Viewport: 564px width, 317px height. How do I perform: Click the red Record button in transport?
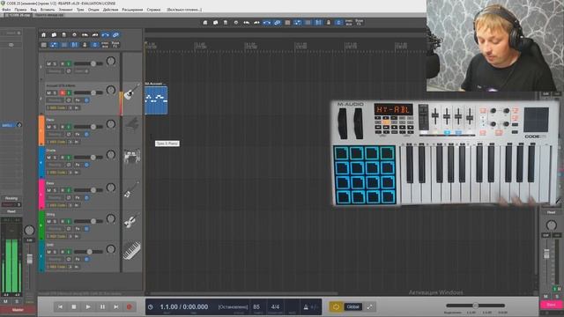click(130, 307)
